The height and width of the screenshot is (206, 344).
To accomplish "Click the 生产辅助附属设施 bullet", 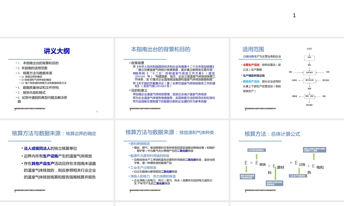I will (x=254, y=76).
